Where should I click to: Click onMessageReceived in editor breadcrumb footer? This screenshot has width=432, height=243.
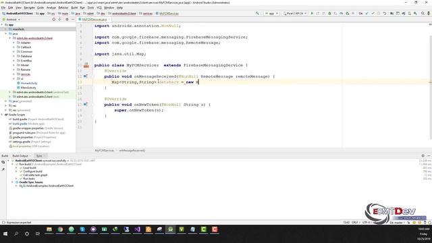pyautogui.click(x=132, y=151)
